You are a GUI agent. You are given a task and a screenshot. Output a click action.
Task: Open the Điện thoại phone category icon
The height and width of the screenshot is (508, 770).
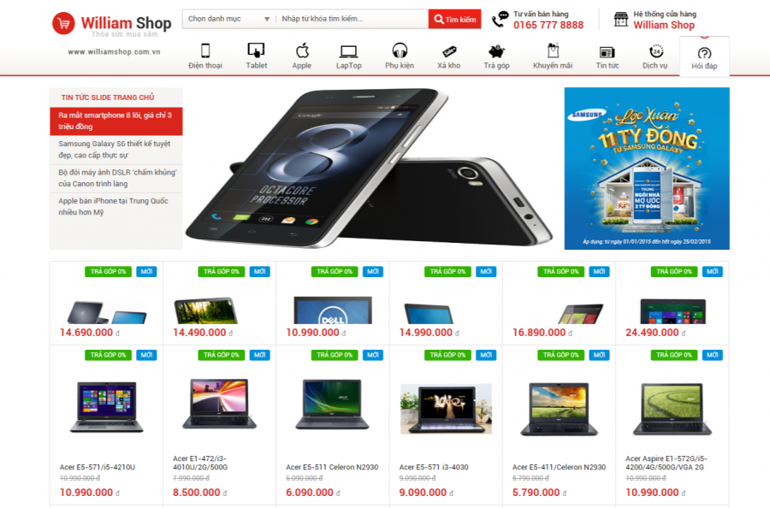205,50
